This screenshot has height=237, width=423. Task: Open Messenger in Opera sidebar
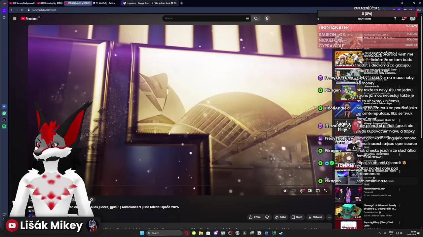click(4, 107)
